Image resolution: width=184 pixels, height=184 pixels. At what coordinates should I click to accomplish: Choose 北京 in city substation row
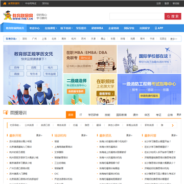point(54,39)
